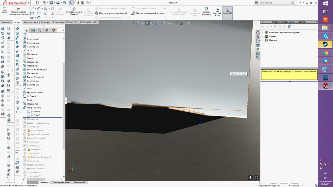The width and height of the screenshot is (333, 187).
Task: Switch to Добавления SOLIDWORKS tab
Action: click(x=65, y=22)
